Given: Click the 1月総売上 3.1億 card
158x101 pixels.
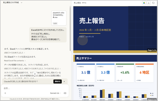Looking at the screenshot, I should (x=86, y=73).
